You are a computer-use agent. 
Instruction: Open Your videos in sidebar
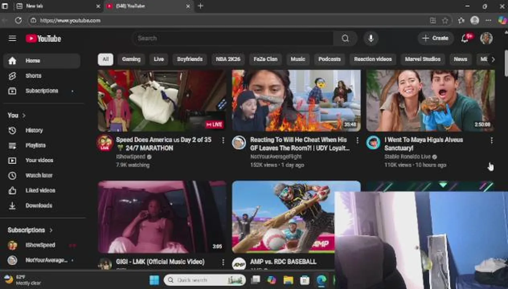[42, 161]
